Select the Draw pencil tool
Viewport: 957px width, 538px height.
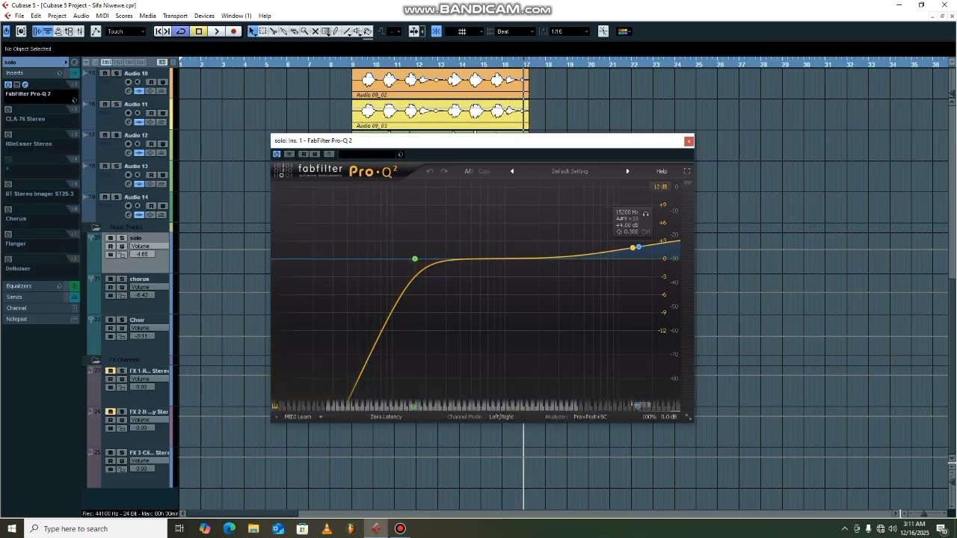coord(336,31)
